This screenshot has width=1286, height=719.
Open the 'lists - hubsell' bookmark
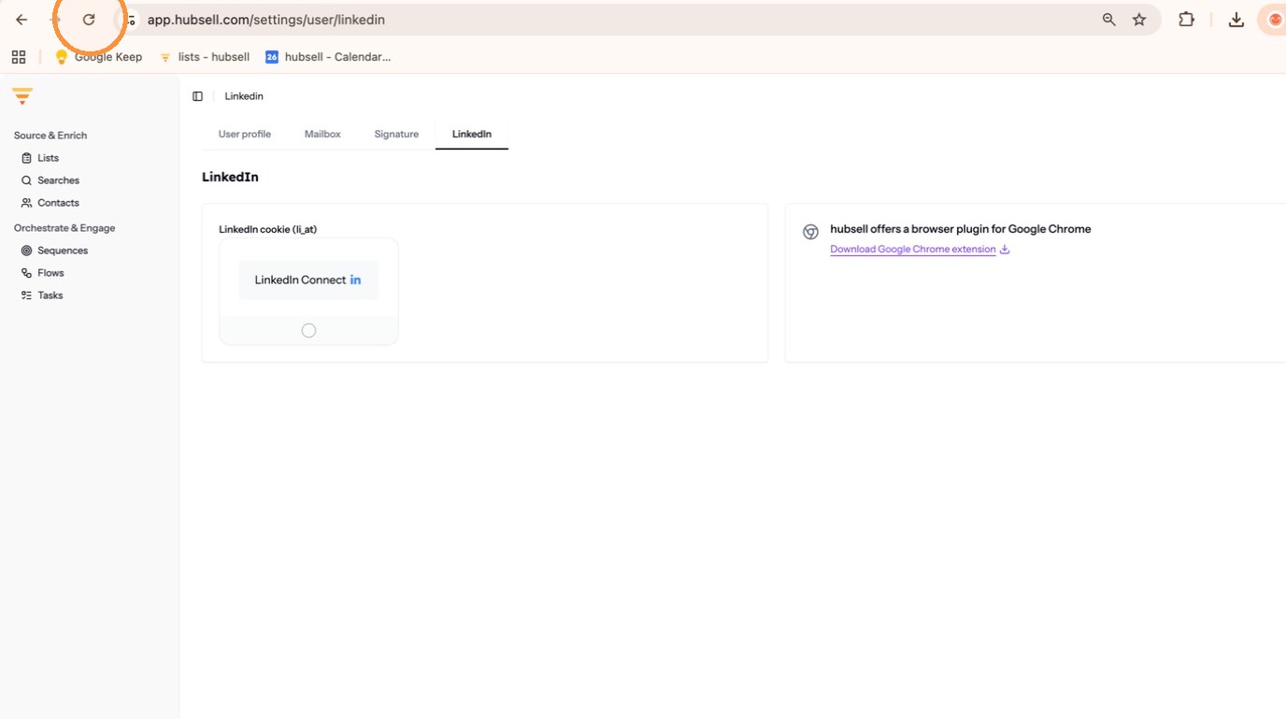point(205,57)
